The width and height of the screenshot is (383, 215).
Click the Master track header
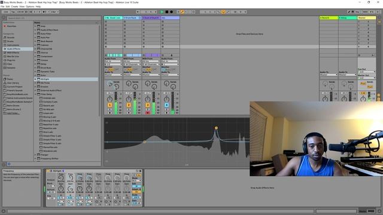[367, 18]
